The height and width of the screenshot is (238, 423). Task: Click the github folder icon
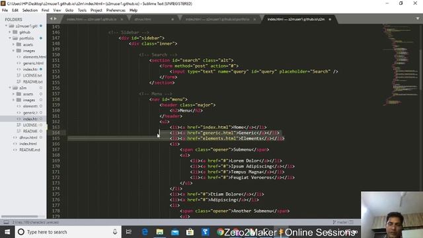(15, 32)
